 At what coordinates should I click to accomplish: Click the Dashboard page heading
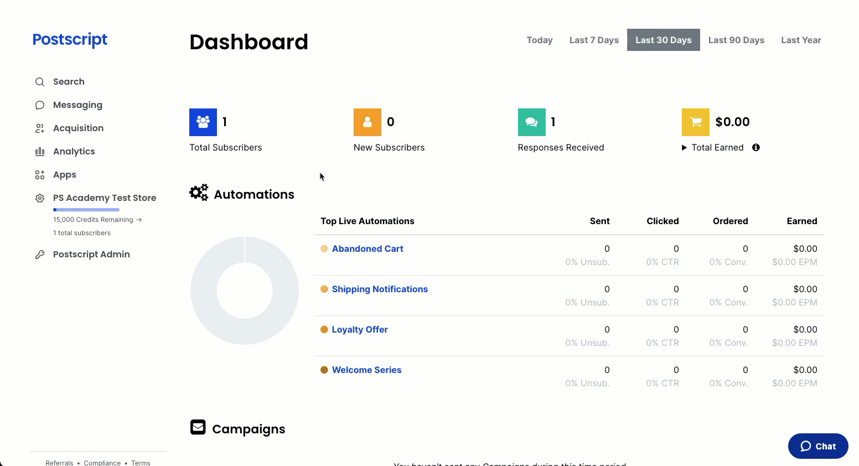pyautogui.click(x=249, y=42)
